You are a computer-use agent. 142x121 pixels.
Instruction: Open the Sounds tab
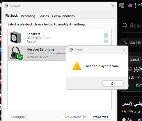tap(44, 16)
